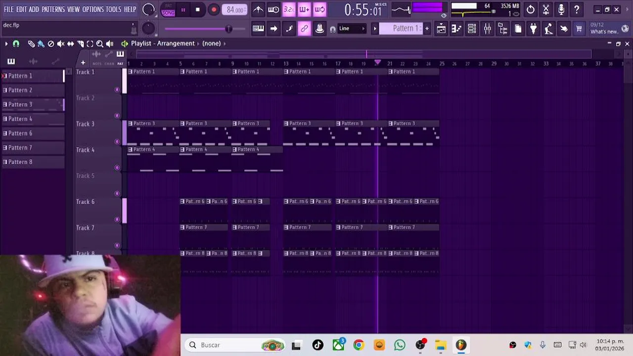
Task: Open the Browser panel button
Action: [x=502, y=29]
